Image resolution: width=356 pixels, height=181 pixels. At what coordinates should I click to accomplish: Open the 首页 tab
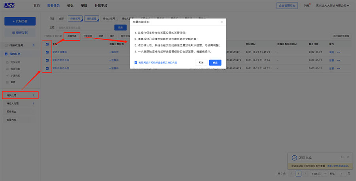[36, 6]
